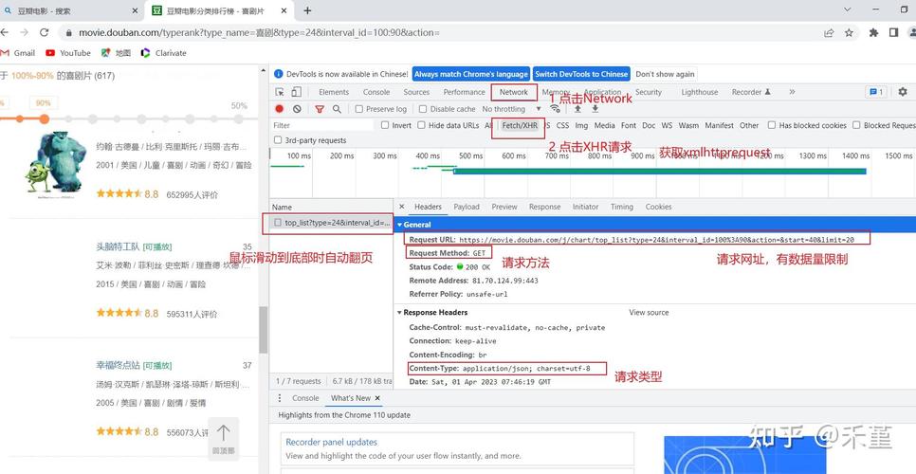The image size is (916, 474).
Task: Toggle Chrome side panel icon
Action: 893,32
